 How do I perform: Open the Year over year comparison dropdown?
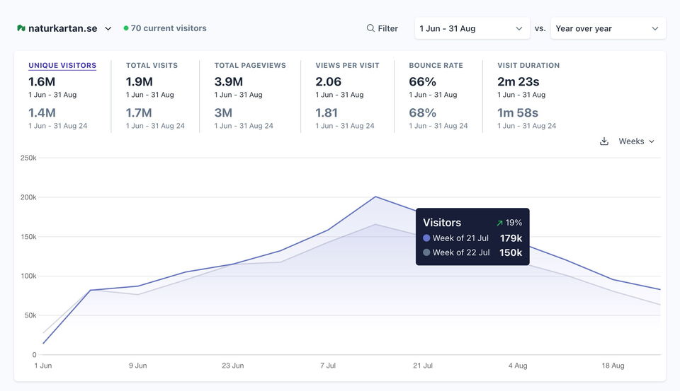tap(607, 28)
